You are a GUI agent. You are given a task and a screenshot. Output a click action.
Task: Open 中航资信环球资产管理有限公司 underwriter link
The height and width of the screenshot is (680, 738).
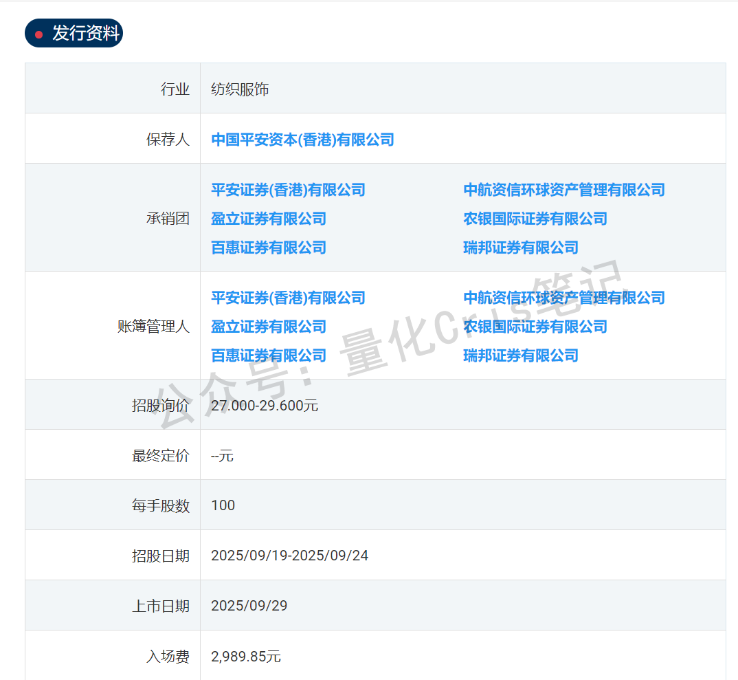pos(563,190)
